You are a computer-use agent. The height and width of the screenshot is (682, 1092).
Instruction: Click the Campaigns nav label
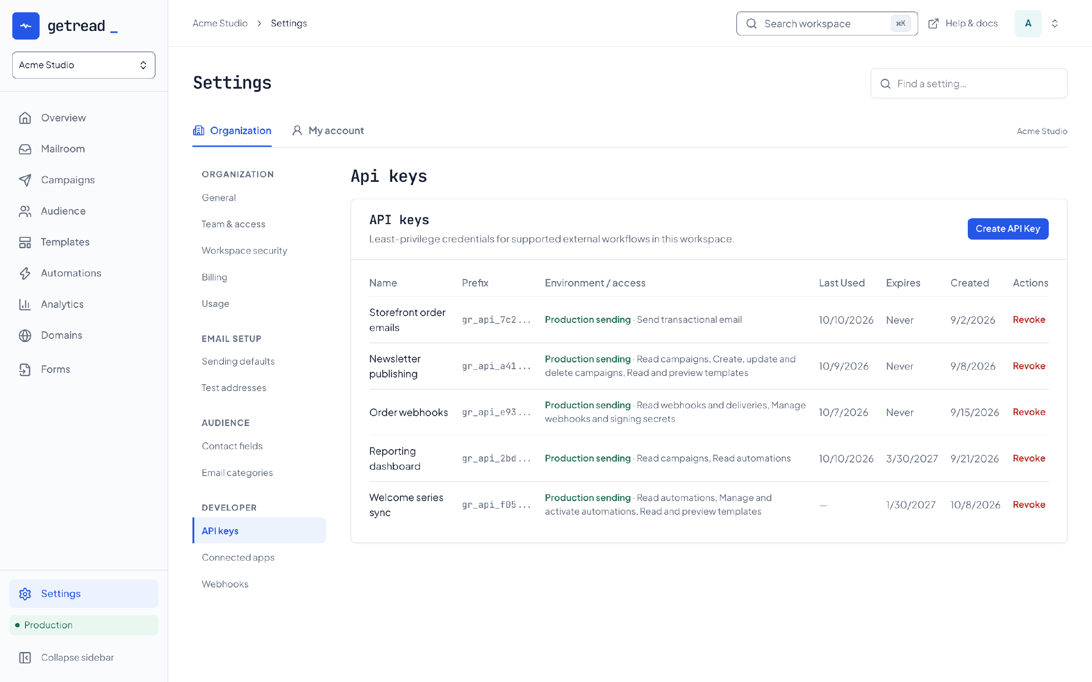(68, 180)
